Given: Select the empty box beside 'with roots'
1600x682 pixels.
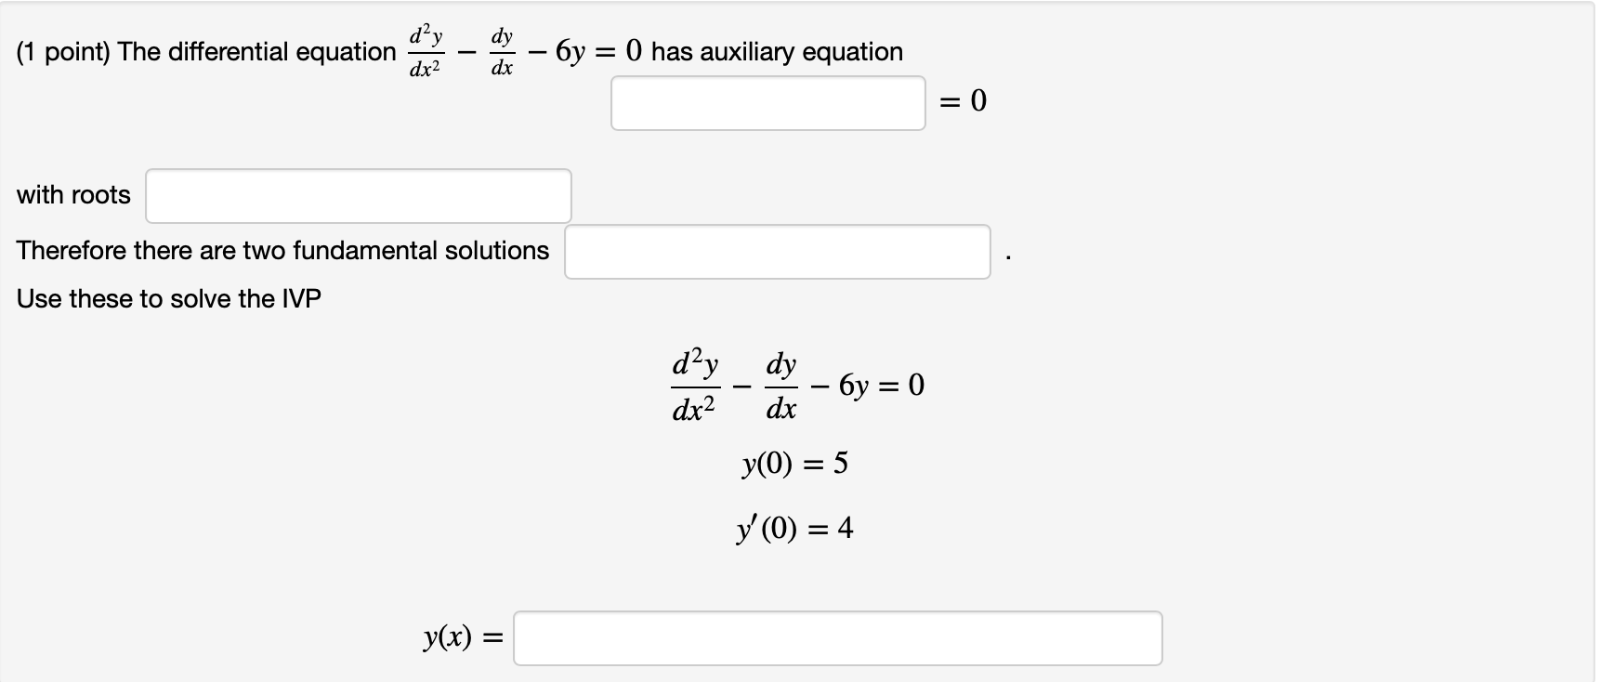Looking at the screenshot, I should click(x=357, y=195).
